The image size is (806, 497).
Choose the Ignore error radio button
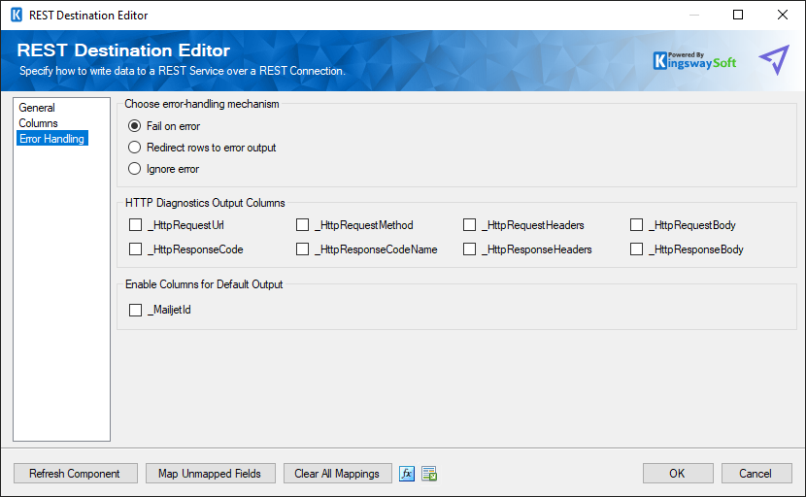coord(134,169)
